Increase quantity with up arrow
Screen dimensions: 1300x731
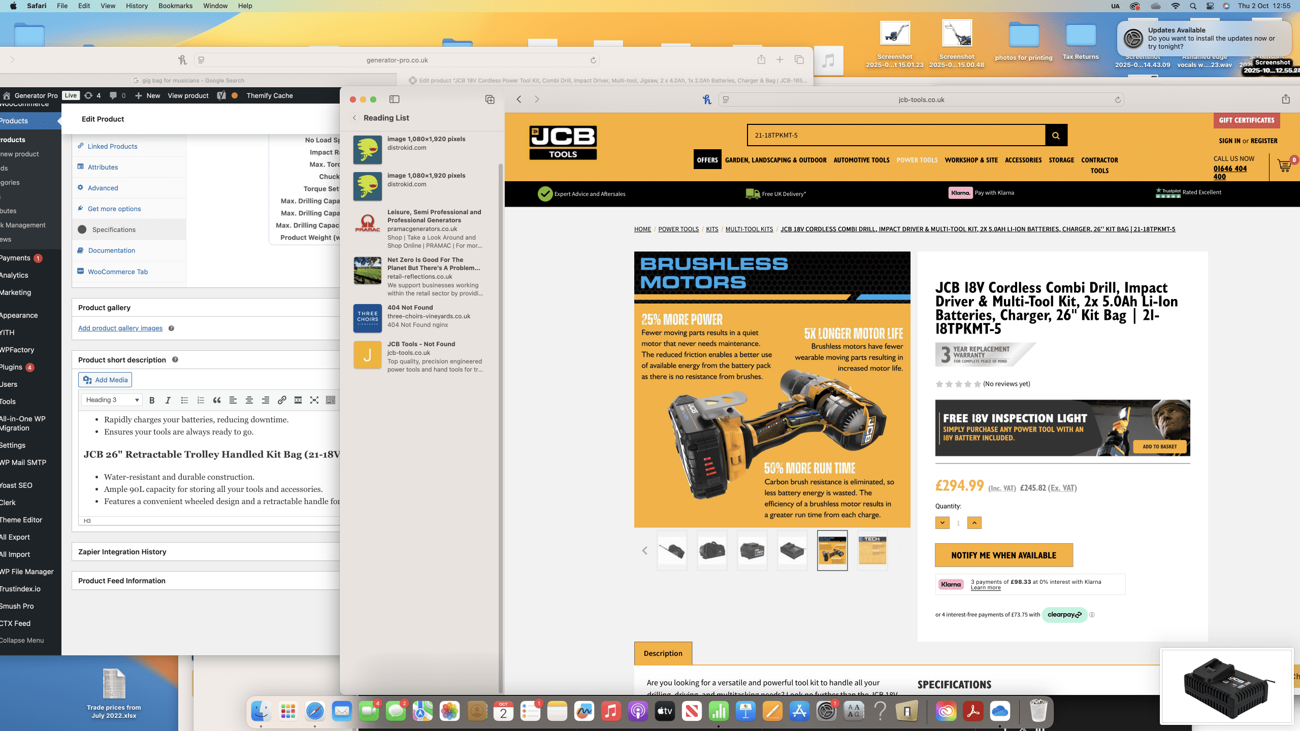[974, 523]
